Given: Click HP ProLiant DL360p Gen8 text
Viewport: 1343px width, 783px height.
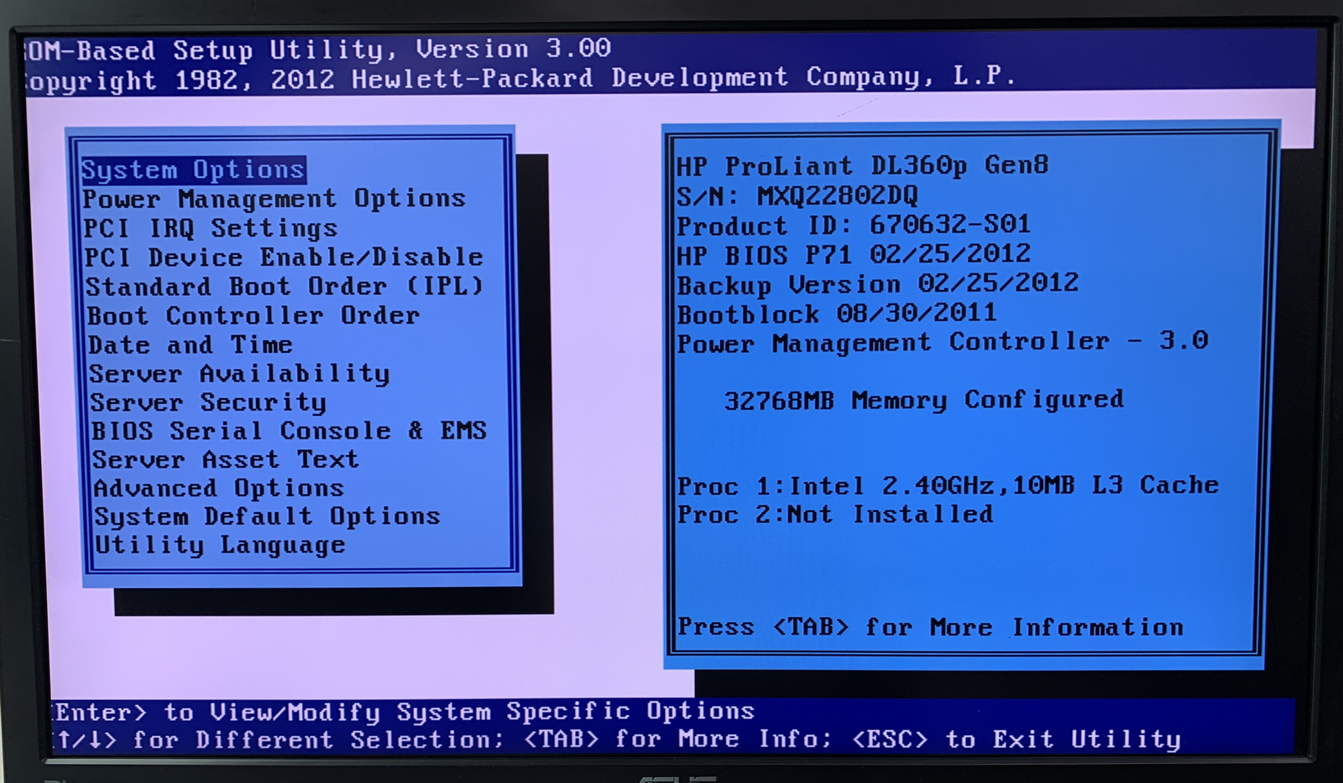Looking at the screenshot, I should (863, 165).
